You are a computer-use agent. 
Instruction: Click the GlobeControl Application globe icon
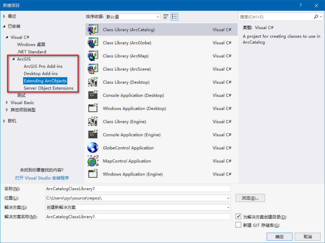[x=93, y=148]
